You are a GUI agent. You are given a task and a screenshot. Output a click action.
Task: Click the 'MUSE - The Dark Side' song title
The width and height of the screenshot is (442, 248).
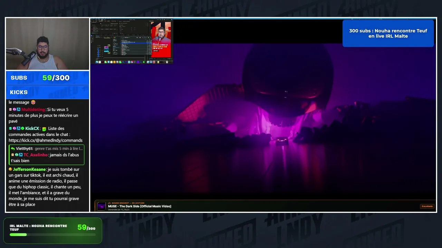coord(140,206)
